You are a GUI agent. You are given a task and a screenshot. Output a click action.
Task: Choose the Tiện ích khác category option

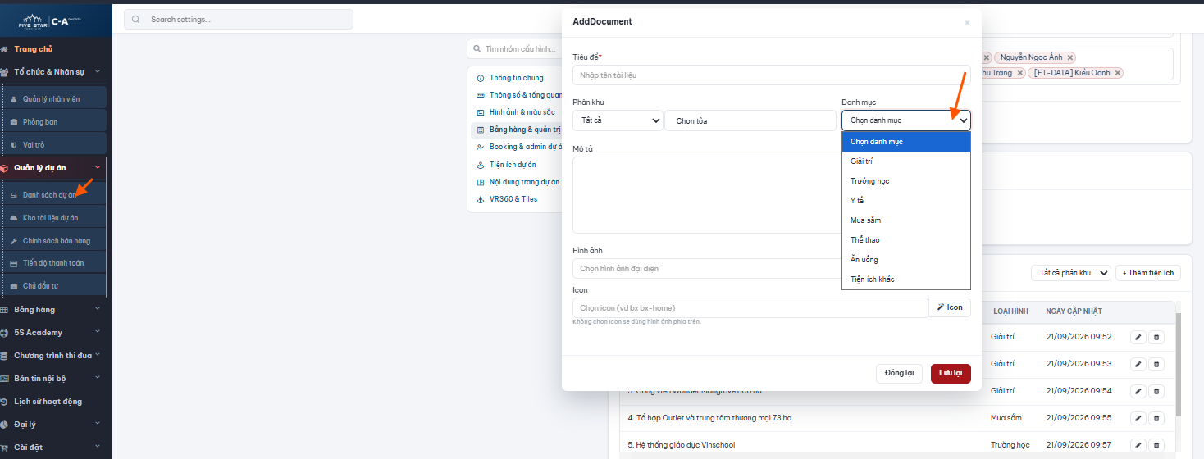point(906,279)
